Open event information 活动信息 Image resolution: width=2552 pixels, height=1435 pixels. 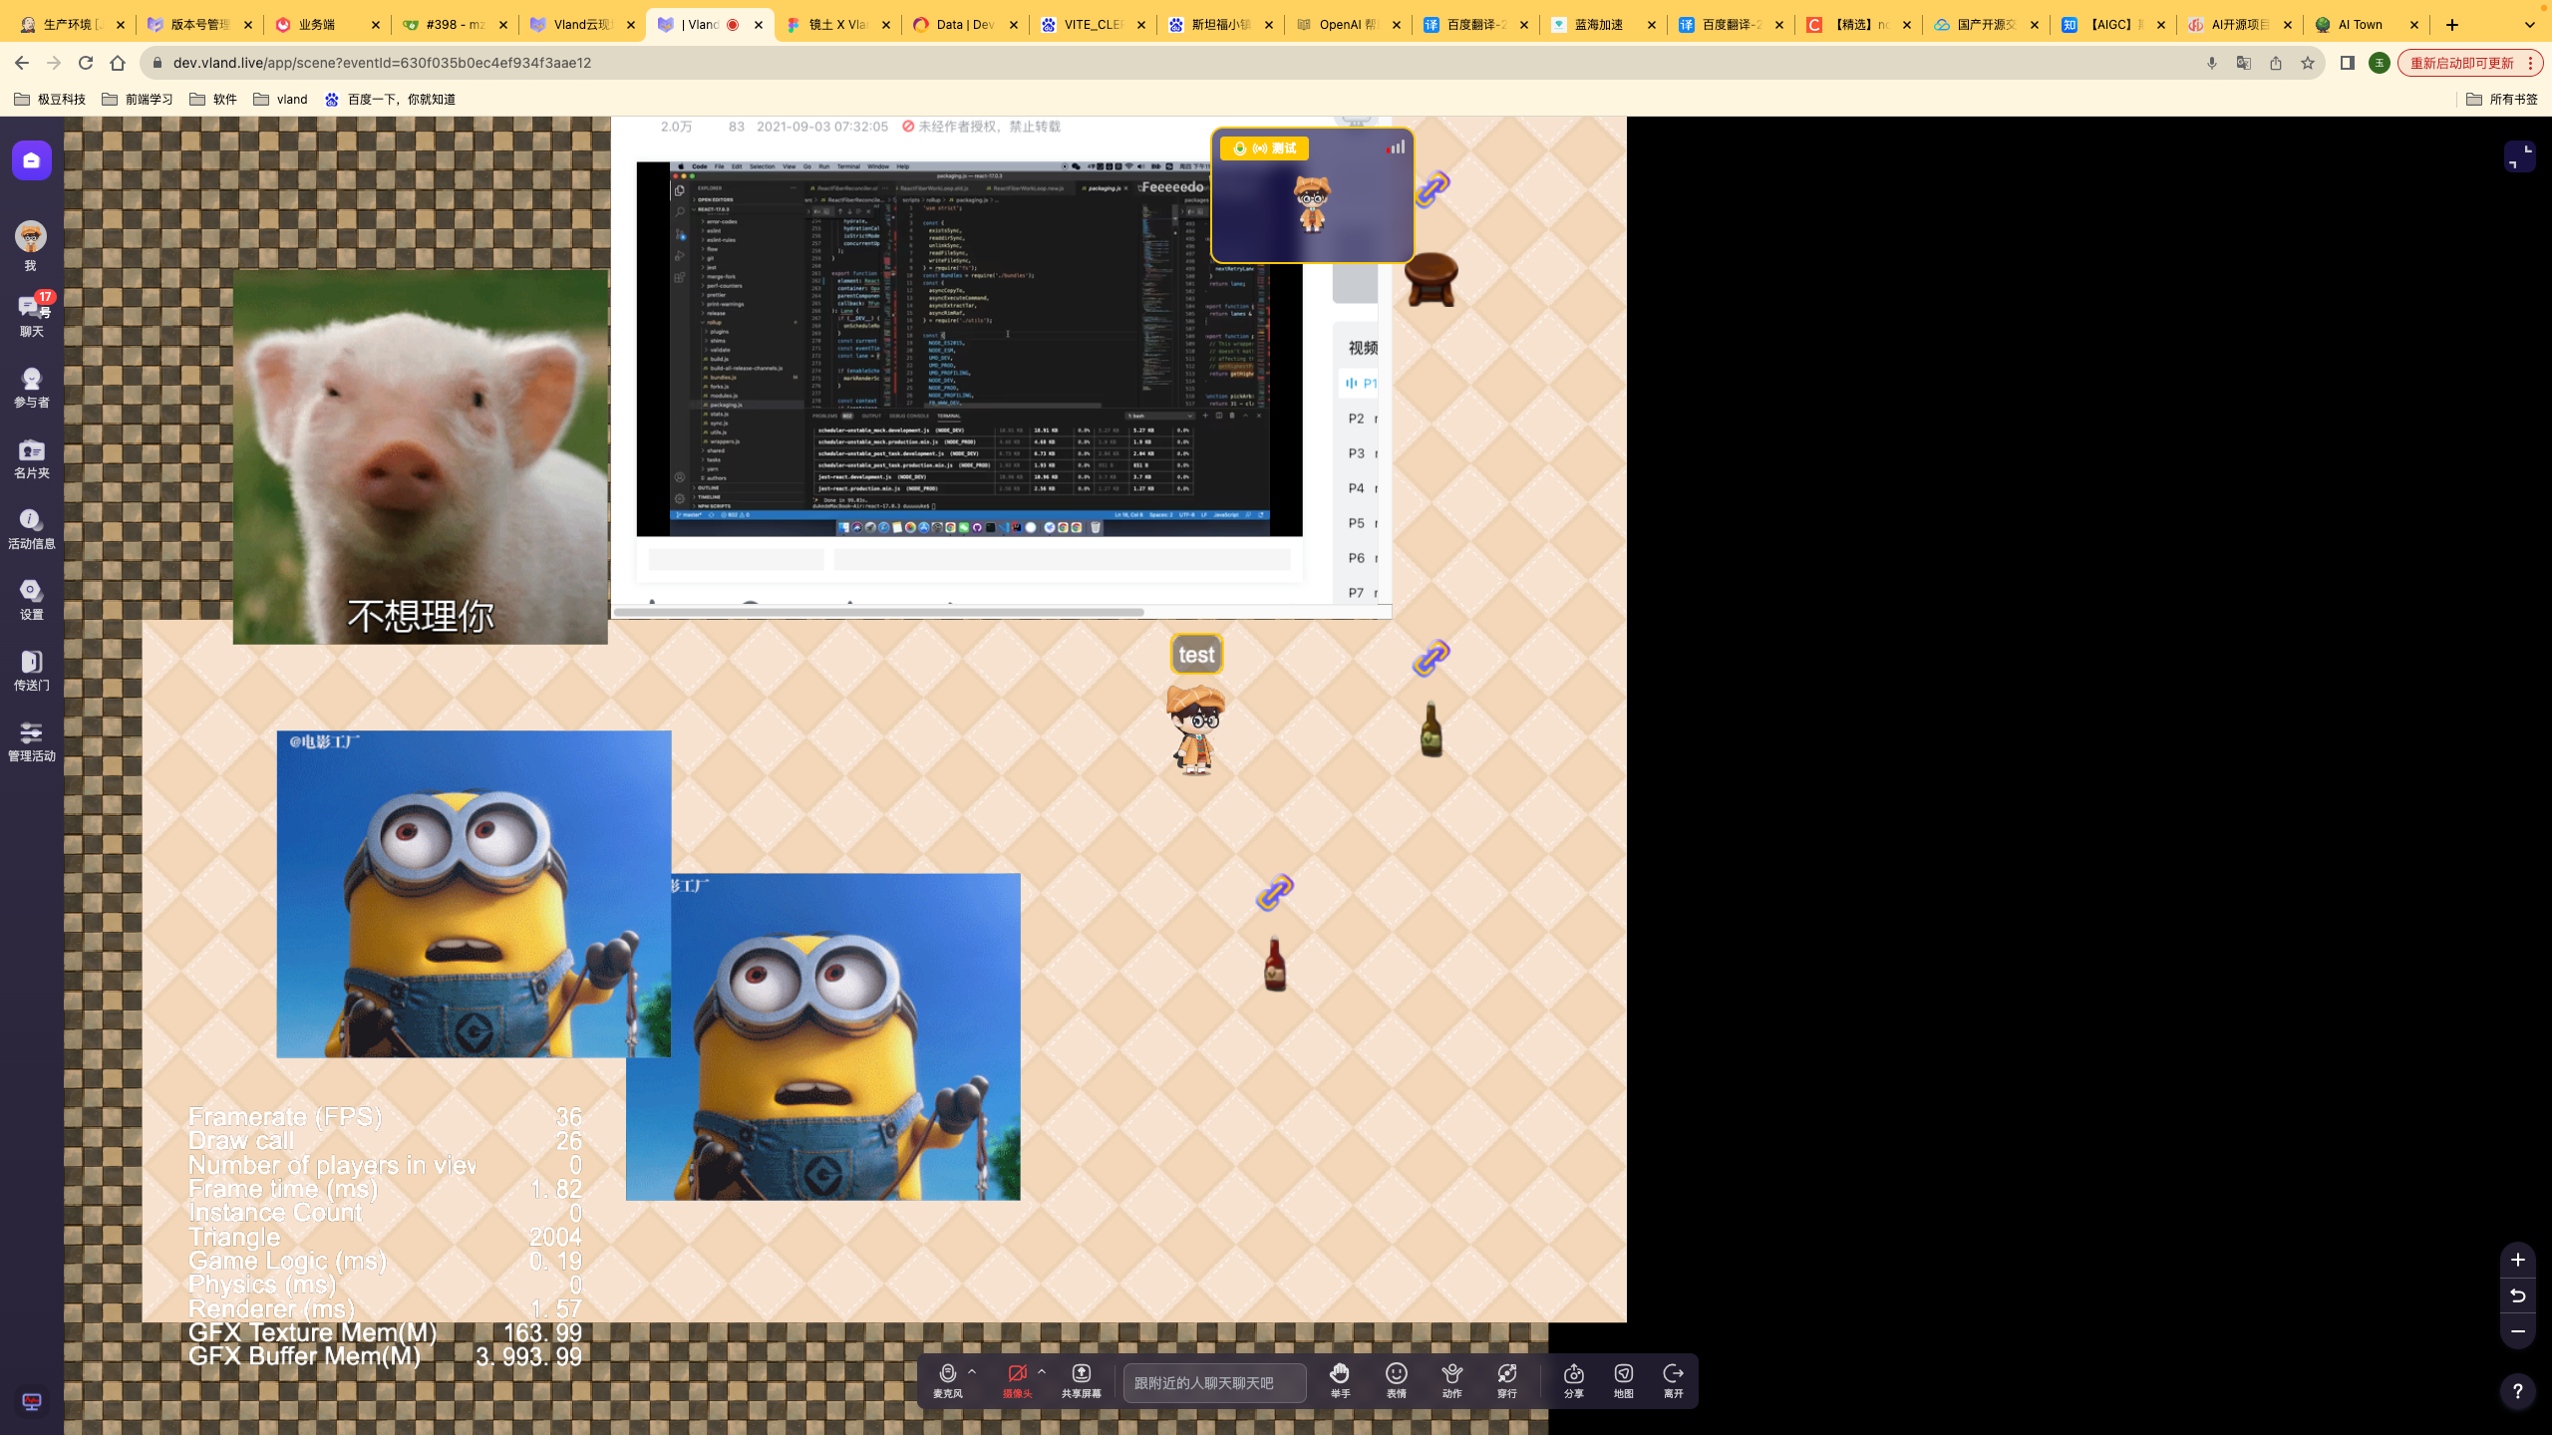point(32,529)
